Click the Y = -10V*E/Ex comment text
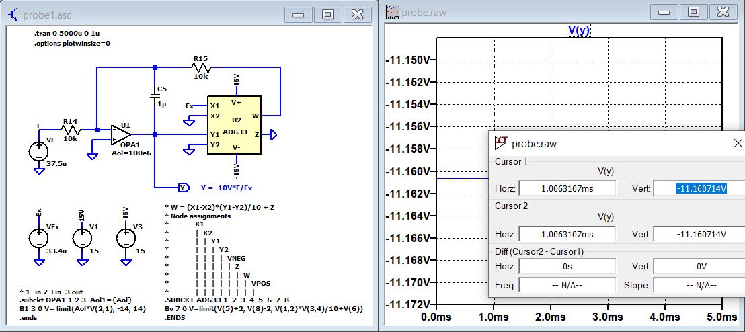The image size is (745, 332). pyautogui.click(x=227, y=188)
